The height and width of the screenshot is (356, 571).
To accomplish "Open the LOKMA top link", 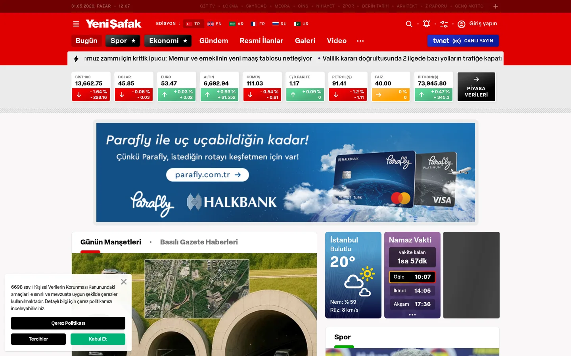I will [x=230, y=6].
